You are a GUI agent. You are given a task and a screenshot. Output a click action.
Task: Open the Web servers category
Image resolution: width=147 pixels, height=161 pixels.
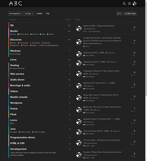coord(17,74)
